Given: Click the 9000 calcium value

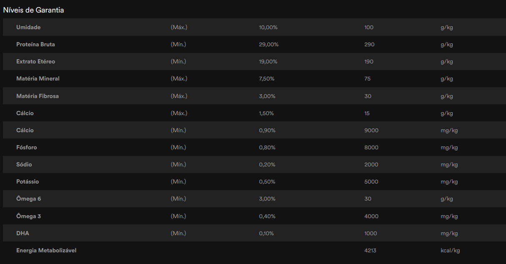Looking at the screenshot, I should pyautogui.click(x=371, y=130).
